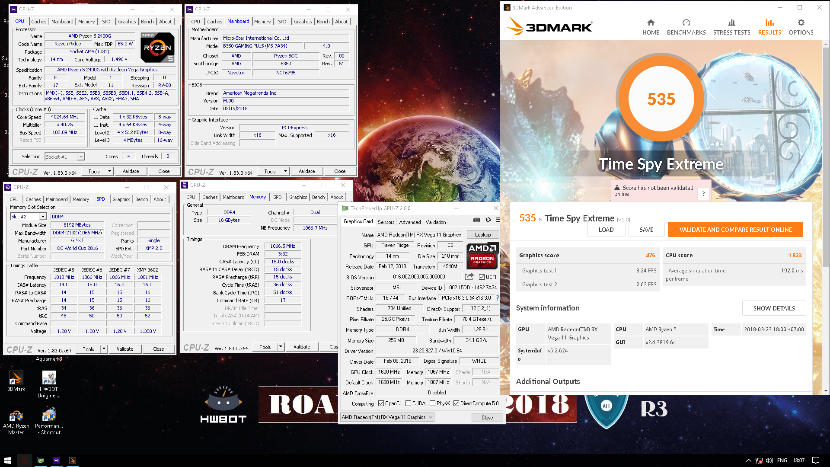
Task: Click the Bus Interface question mark in GPU-Z
Action: (x=497, y=298)
